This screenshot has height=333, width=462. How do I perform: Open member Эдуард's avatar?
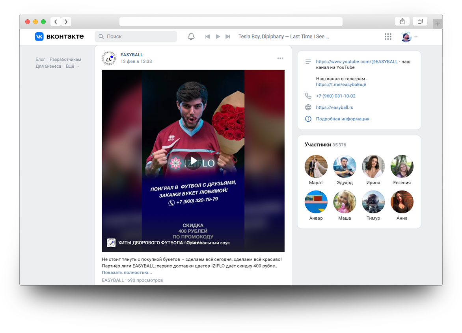point(345,166)
